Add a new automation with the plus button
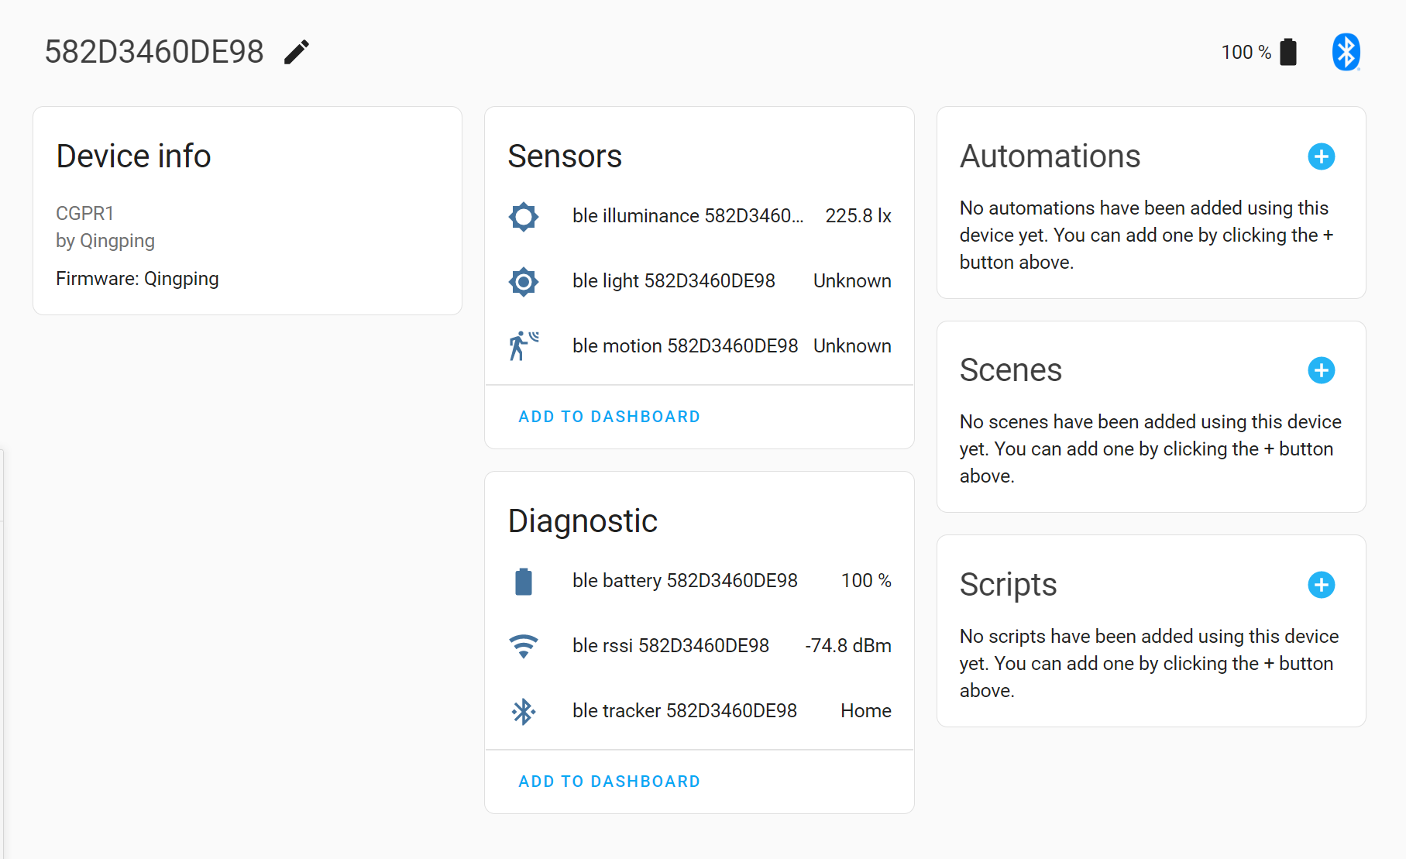The image size is (1406, 859). point(1321,156)
